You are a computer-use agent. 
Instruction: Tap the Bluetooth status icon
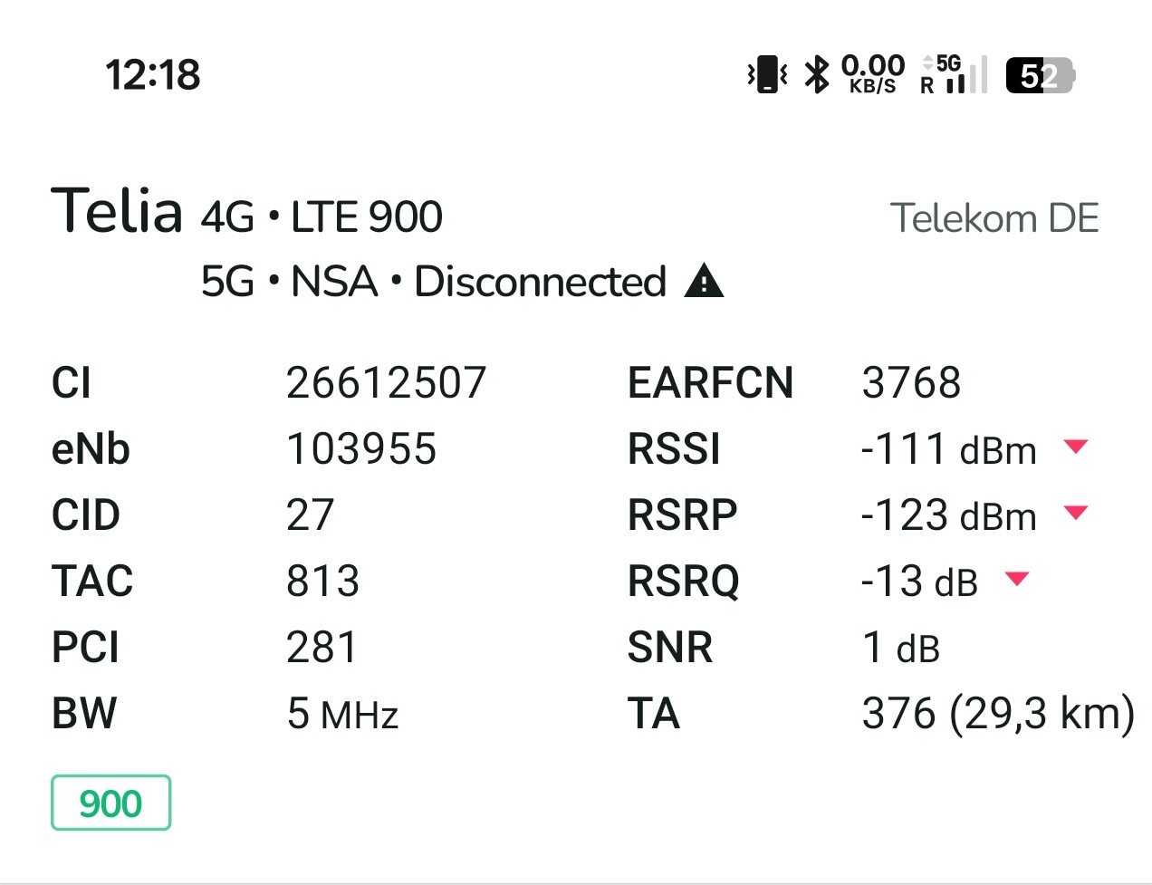pyautogui.click(x=818, y=74)
